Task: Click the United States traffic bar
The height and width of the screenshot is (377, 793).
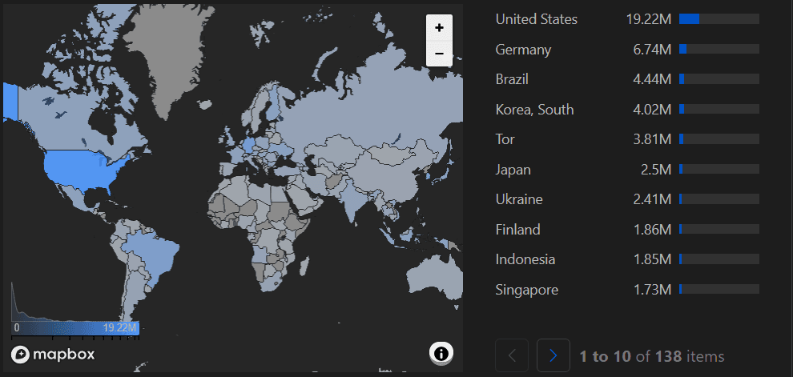Action: click(x=719, y=19)
